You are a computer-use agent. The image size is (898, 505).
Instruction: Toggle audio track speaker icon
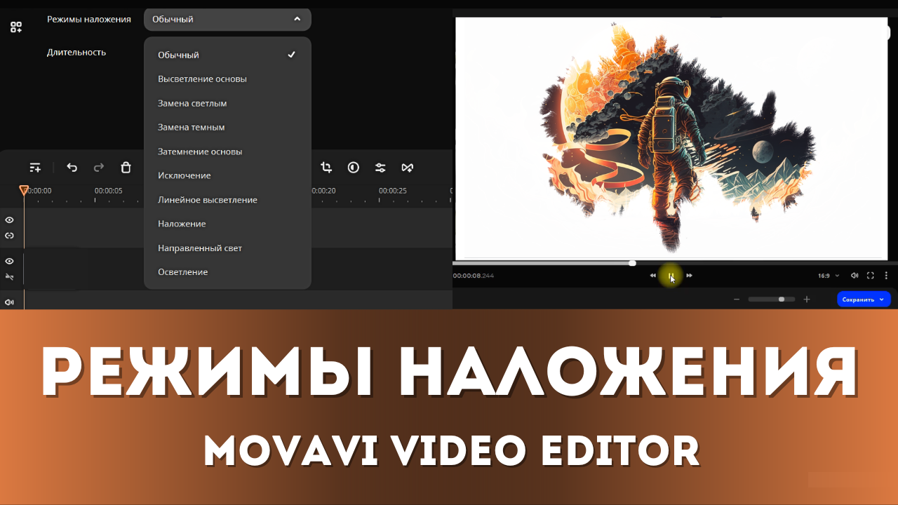[x=10, y=302]
